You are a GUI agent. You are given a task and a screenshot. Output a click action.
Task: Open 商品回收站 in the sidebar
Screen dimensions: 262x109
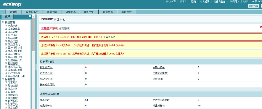14,45
